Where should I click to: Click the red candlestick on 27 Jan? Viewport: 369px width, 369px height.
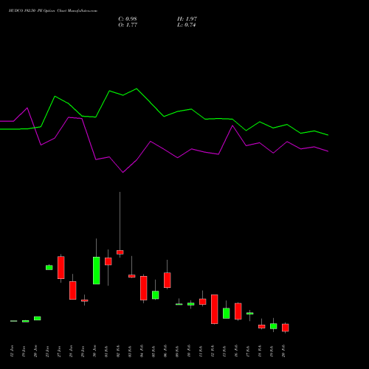tap(61, 267)
